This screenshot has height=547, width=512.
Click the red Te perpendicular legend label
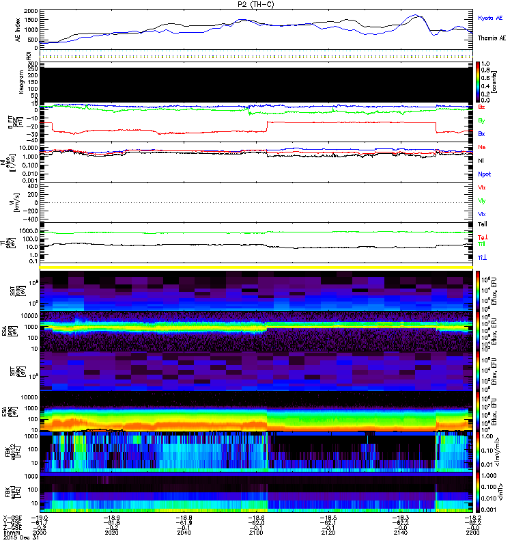[x=483, y=237]
